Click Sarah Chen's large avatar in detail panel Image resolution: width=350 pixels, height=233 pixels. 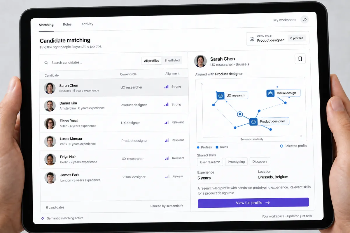click(x=200, y=61)
